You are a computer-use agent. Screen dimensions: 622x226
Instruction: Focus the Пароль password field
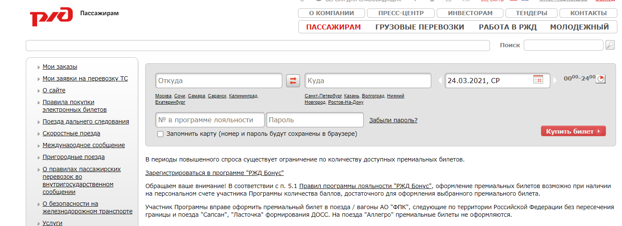pos(314,120)
